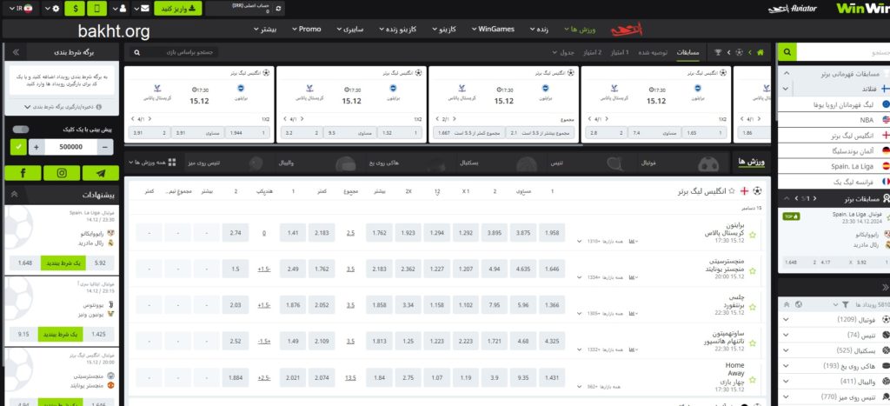Expand save/load bet slip section

[62, 106]
